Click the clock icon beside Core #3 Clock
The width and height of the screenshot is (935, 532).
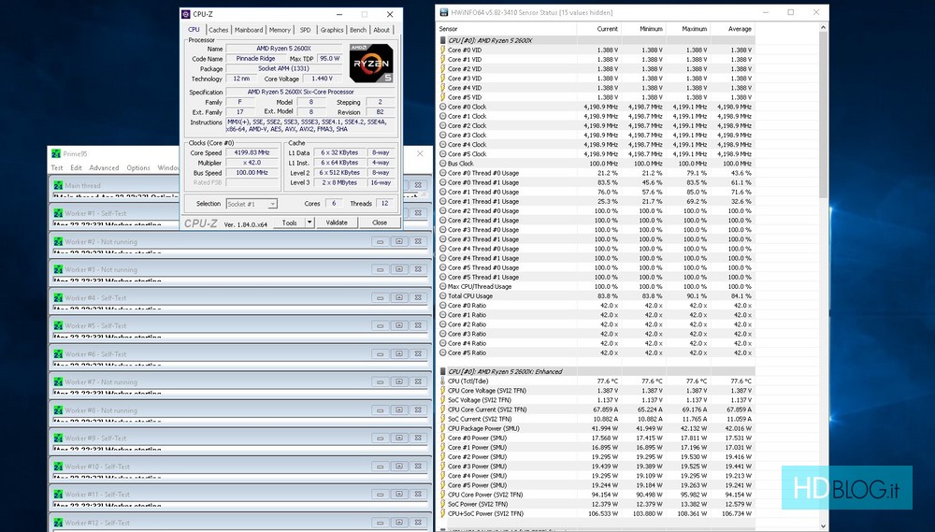coord(443,135)
